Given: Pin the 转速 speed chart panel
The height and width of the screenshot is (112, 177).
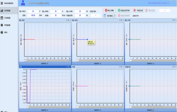Looking at the screenshot, I should click(x=121, y=67).
